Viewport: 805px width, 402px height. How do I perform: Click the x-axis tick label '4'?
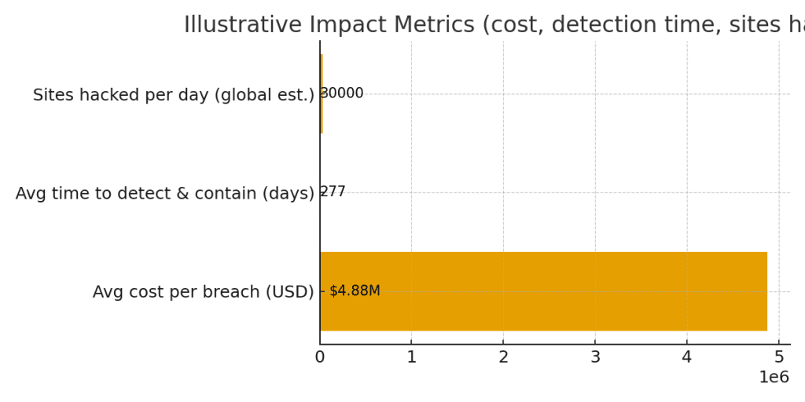pyautogui.click(x=687, y=357)
